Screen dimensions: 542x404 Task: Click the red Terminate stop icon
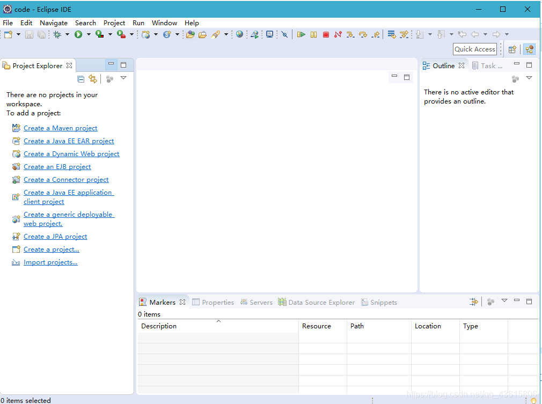point(326,34)
